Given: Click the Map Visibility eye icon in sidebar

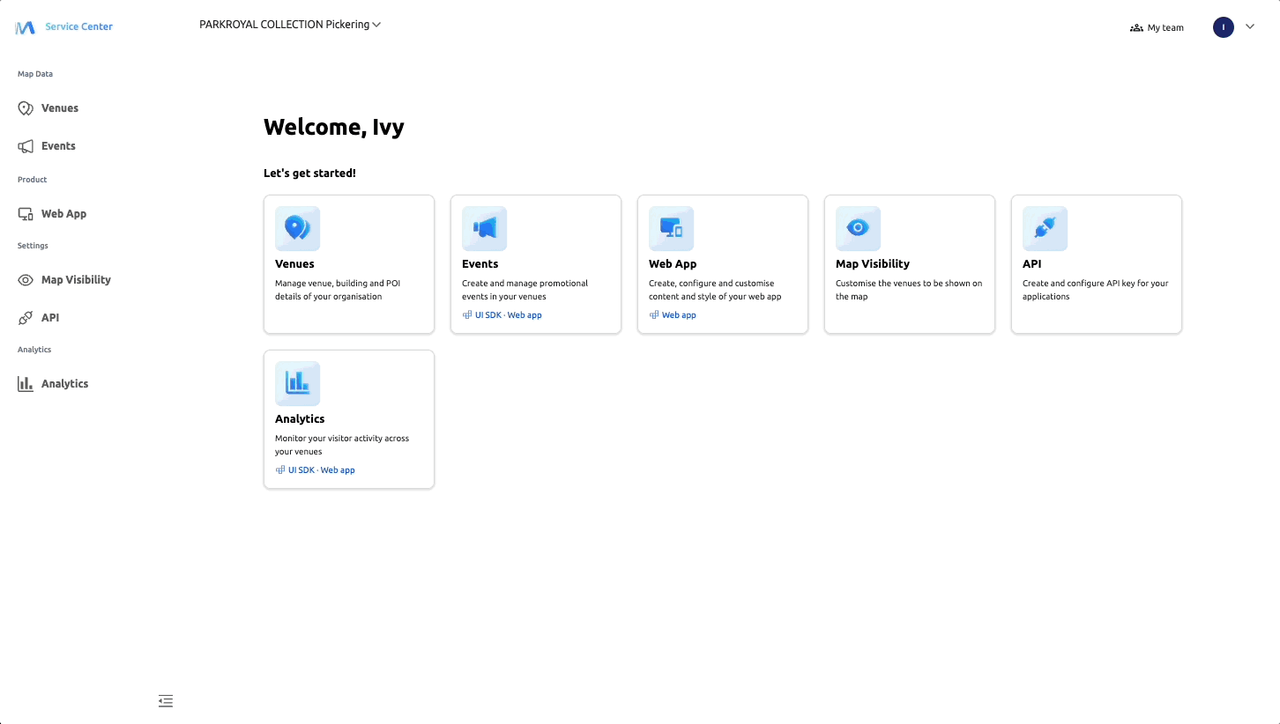Looking at the screenshot, I should tap(26, 280).
